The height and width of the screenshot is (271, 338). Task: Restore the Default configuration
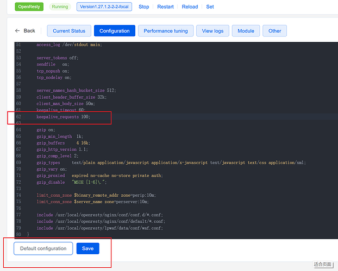tap(43, 248)
